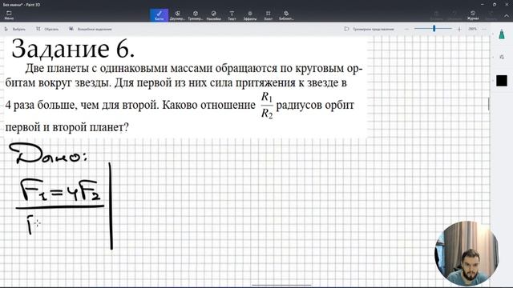Open the Эффекты effects panel
The height and width of the screenshot is (288, 513).
(x=250, y=15)
